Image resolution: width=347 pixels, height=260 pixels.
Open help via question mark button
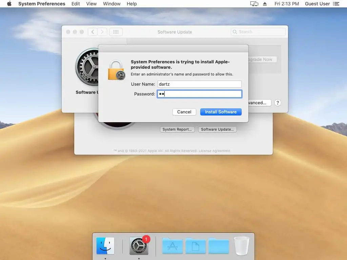(278, 103)
